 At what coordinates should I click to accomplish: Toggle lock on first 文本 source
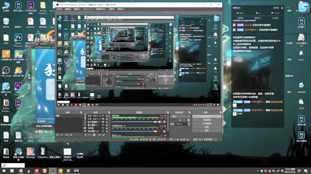pos(107,116)
